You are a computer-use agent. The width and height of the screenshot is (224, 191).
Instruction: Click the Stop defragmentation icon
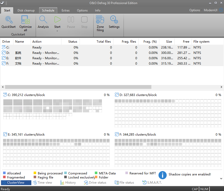(x=84, y=19)
